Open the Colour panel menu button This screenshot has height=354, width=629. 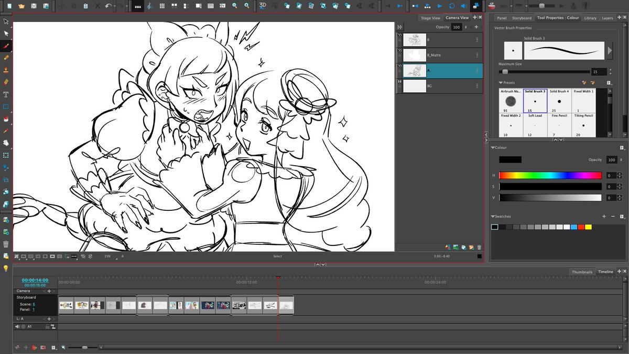pyautogui.click(x=622, y=148)
